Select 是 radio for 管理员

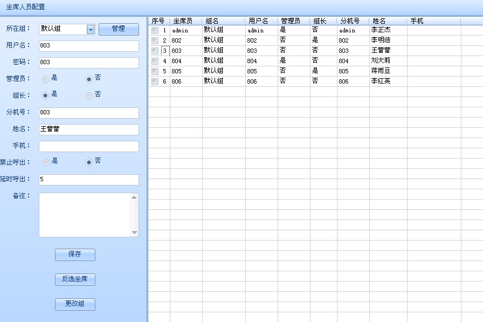(x=45, y=79)
